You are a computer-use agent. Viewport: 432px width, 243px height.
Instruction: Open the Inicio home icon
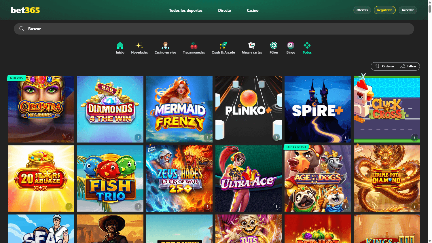coord(120,45)
